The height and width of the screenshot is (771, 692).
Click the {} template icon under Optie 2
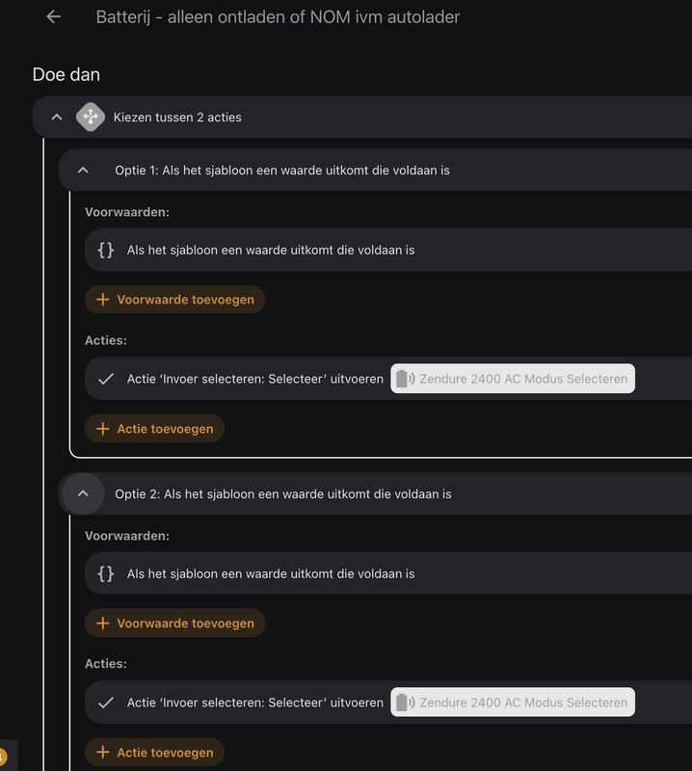click(105, 573)
